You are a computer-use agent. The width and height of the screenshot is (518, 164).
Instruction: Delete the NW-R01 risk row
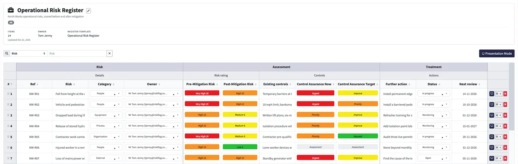(505, 93)
